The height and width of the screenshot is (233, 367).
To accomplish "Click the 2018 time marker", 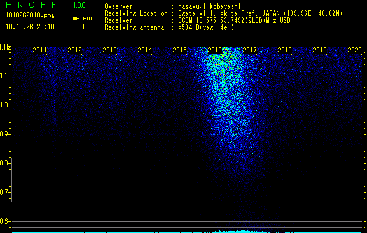I will [285, 50].
